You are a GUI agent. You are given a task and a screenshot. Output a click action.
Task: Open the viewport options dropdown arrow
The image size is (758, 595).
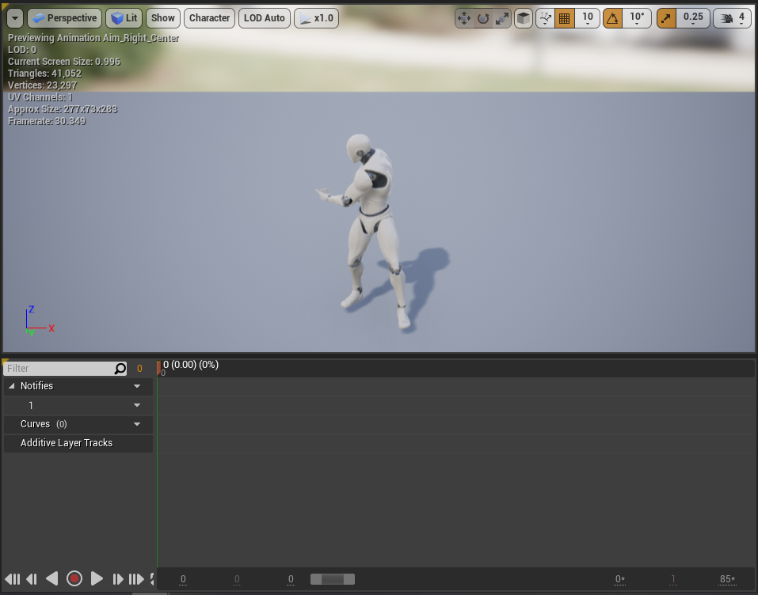(x=15, y=18)
